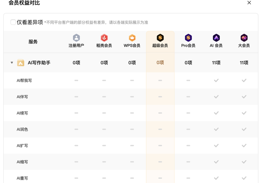
Task: Click the 注册用户 user avatar icon
Action: click(x=76, y=38)
